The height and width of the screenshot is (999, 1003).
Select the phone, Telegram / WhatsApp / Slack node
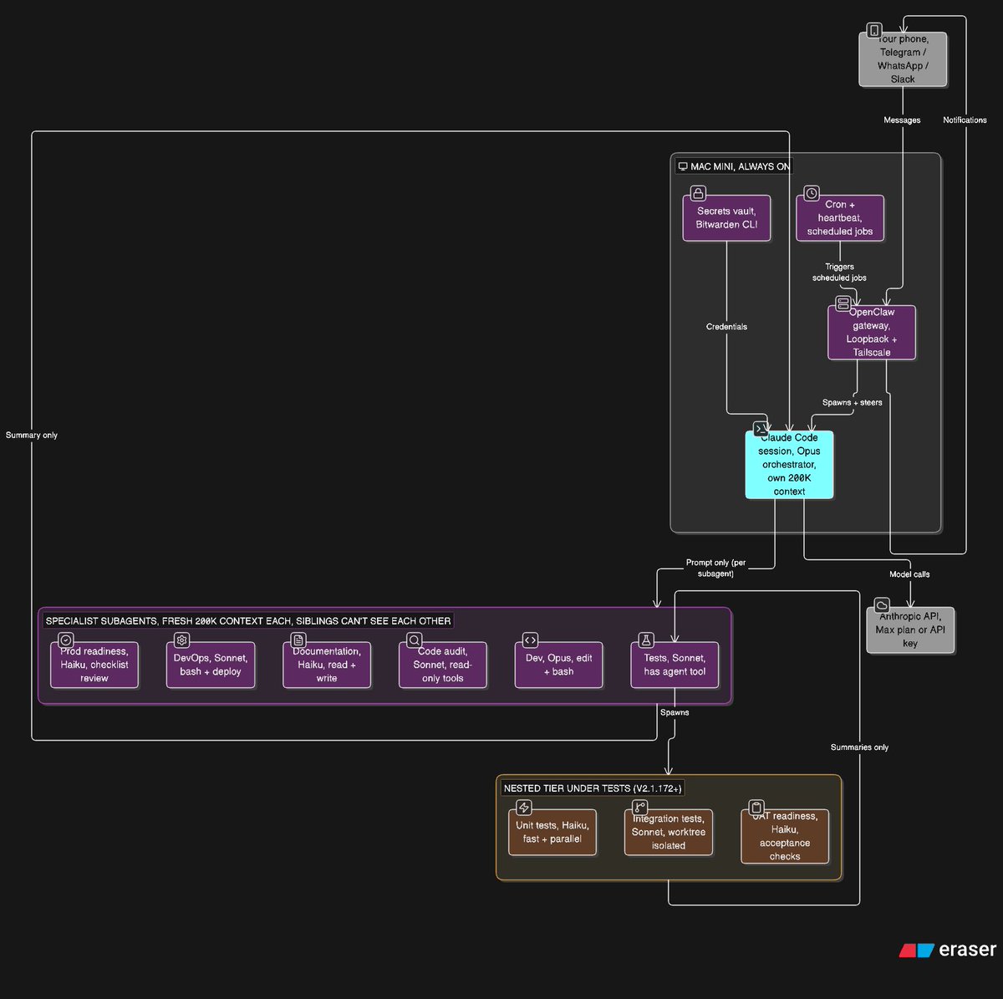pos(903,59)
